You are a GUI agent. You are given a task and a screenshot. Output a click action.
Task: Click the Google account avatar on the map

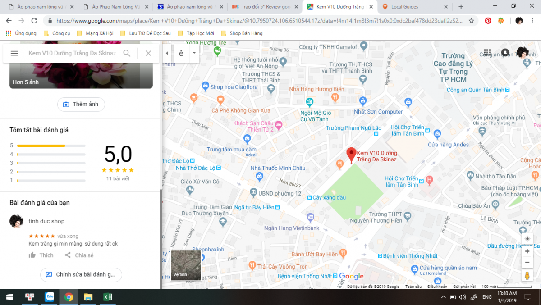click(523, 52)
